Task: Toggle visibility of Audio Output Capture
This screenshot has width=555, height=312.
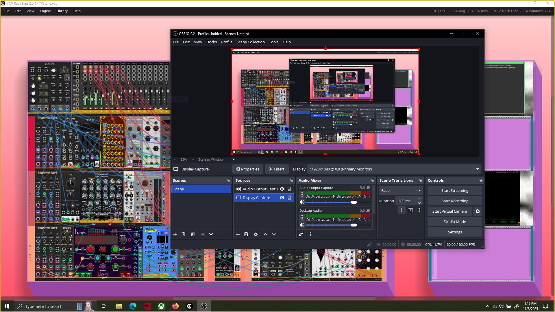Action: click(x=282, y=189)
